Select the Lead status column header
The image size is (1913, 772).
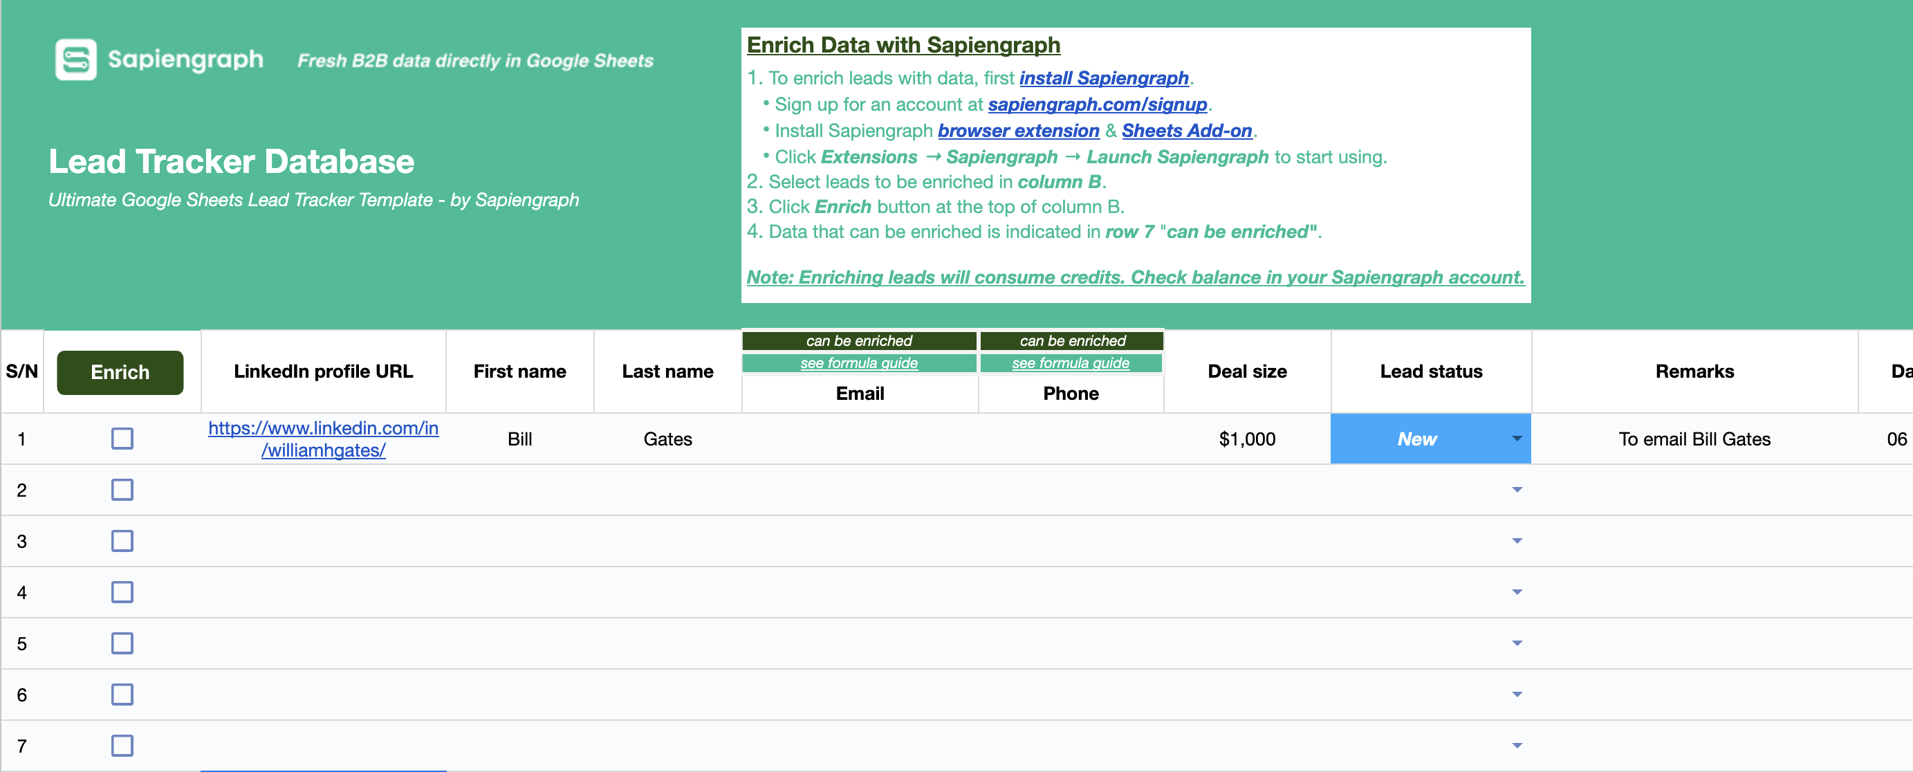(x=1431, y=371)
